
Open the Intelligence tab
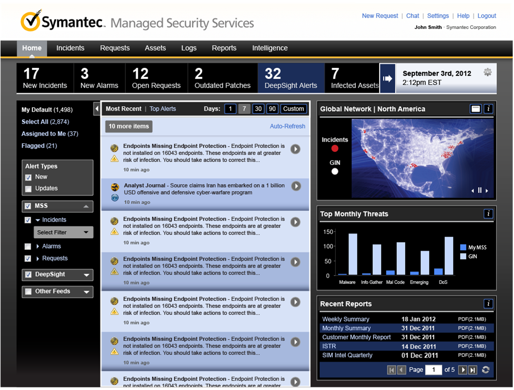[x=270, y=48]
